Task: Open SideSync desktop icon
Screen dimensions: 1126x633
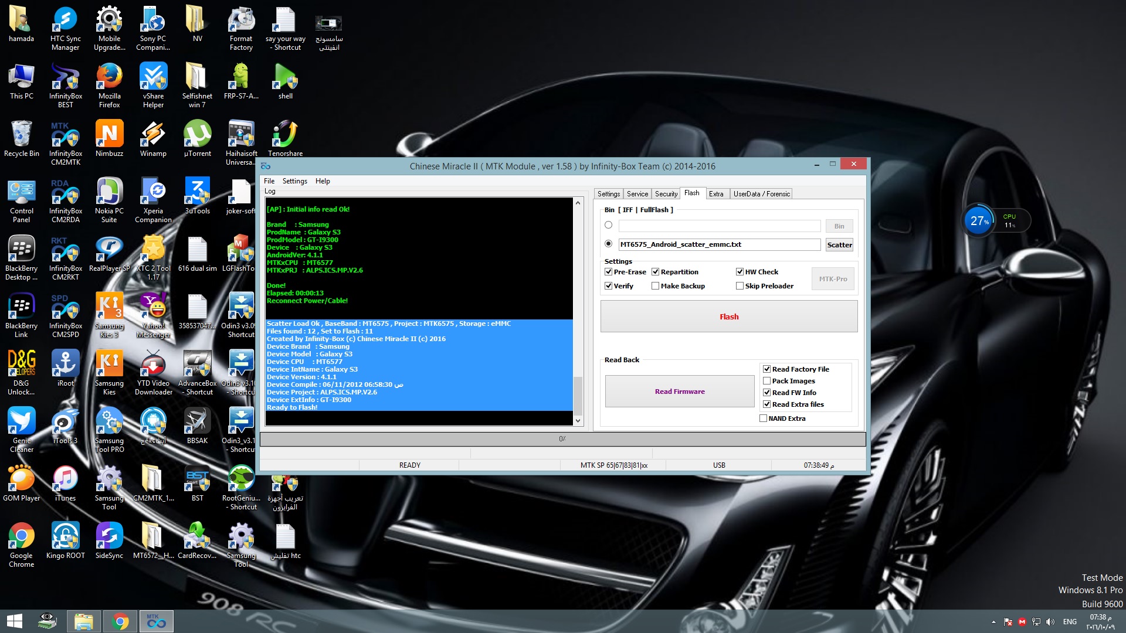Action: [x=109, y=541]
